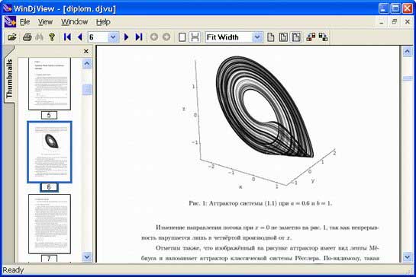Image resolution: width=416 pixels, height=277 pixels.
Task: Jump to the first page
Action: (x=67, y=37)
